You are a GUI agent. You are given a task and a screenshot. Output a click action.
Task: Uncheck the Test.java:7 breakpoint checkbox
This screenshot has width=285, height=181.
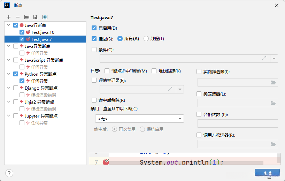(x=22, y=39)
